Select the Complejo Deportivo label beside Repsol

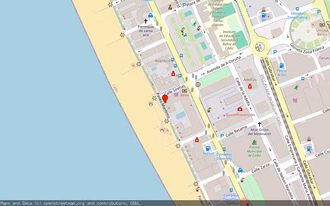224,157
